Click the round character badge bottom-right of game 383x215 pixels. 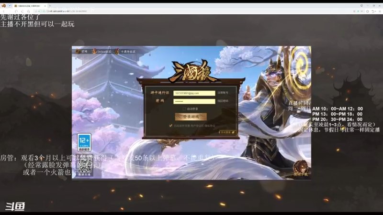click(x=301, y=168)
